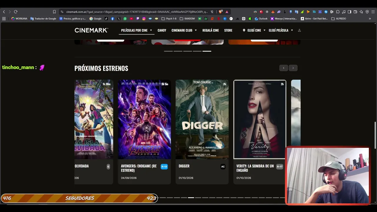Open the Twitch bookmark icon
This screenshot has width=377, height=212.
(138, 19)
